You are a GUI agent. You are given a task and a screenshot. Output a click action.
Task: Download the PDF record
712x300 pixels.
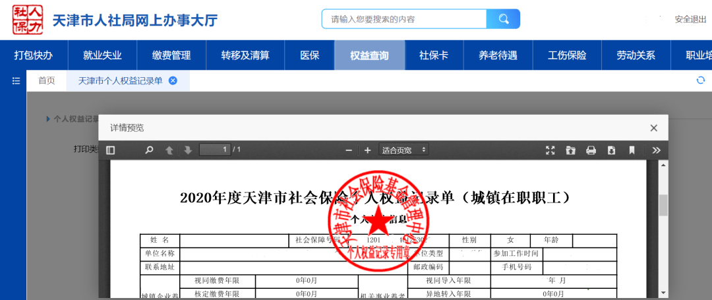611,150
